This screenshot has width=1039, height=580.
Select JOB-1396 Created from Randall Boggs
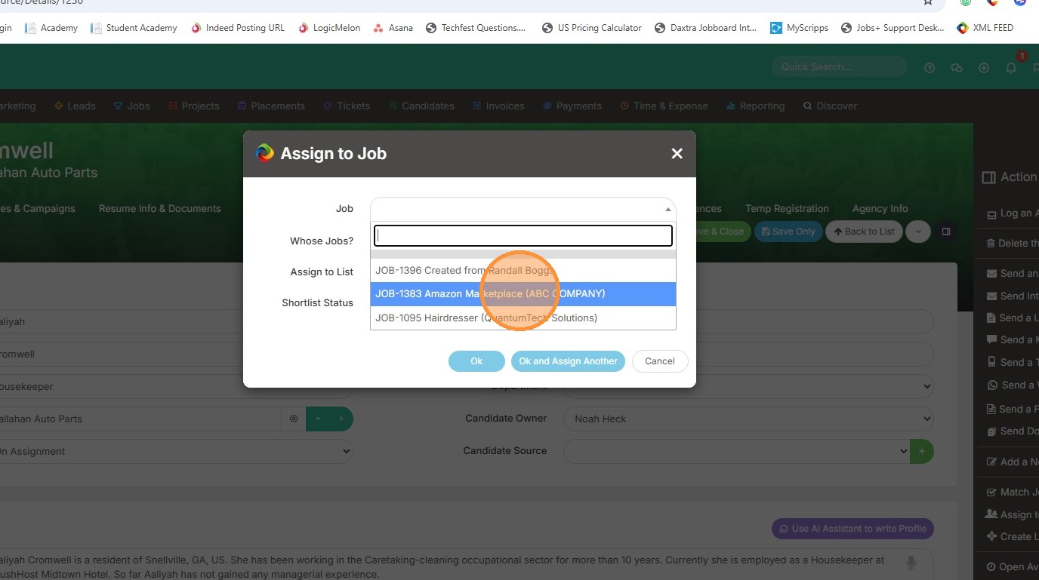(523, 270)
